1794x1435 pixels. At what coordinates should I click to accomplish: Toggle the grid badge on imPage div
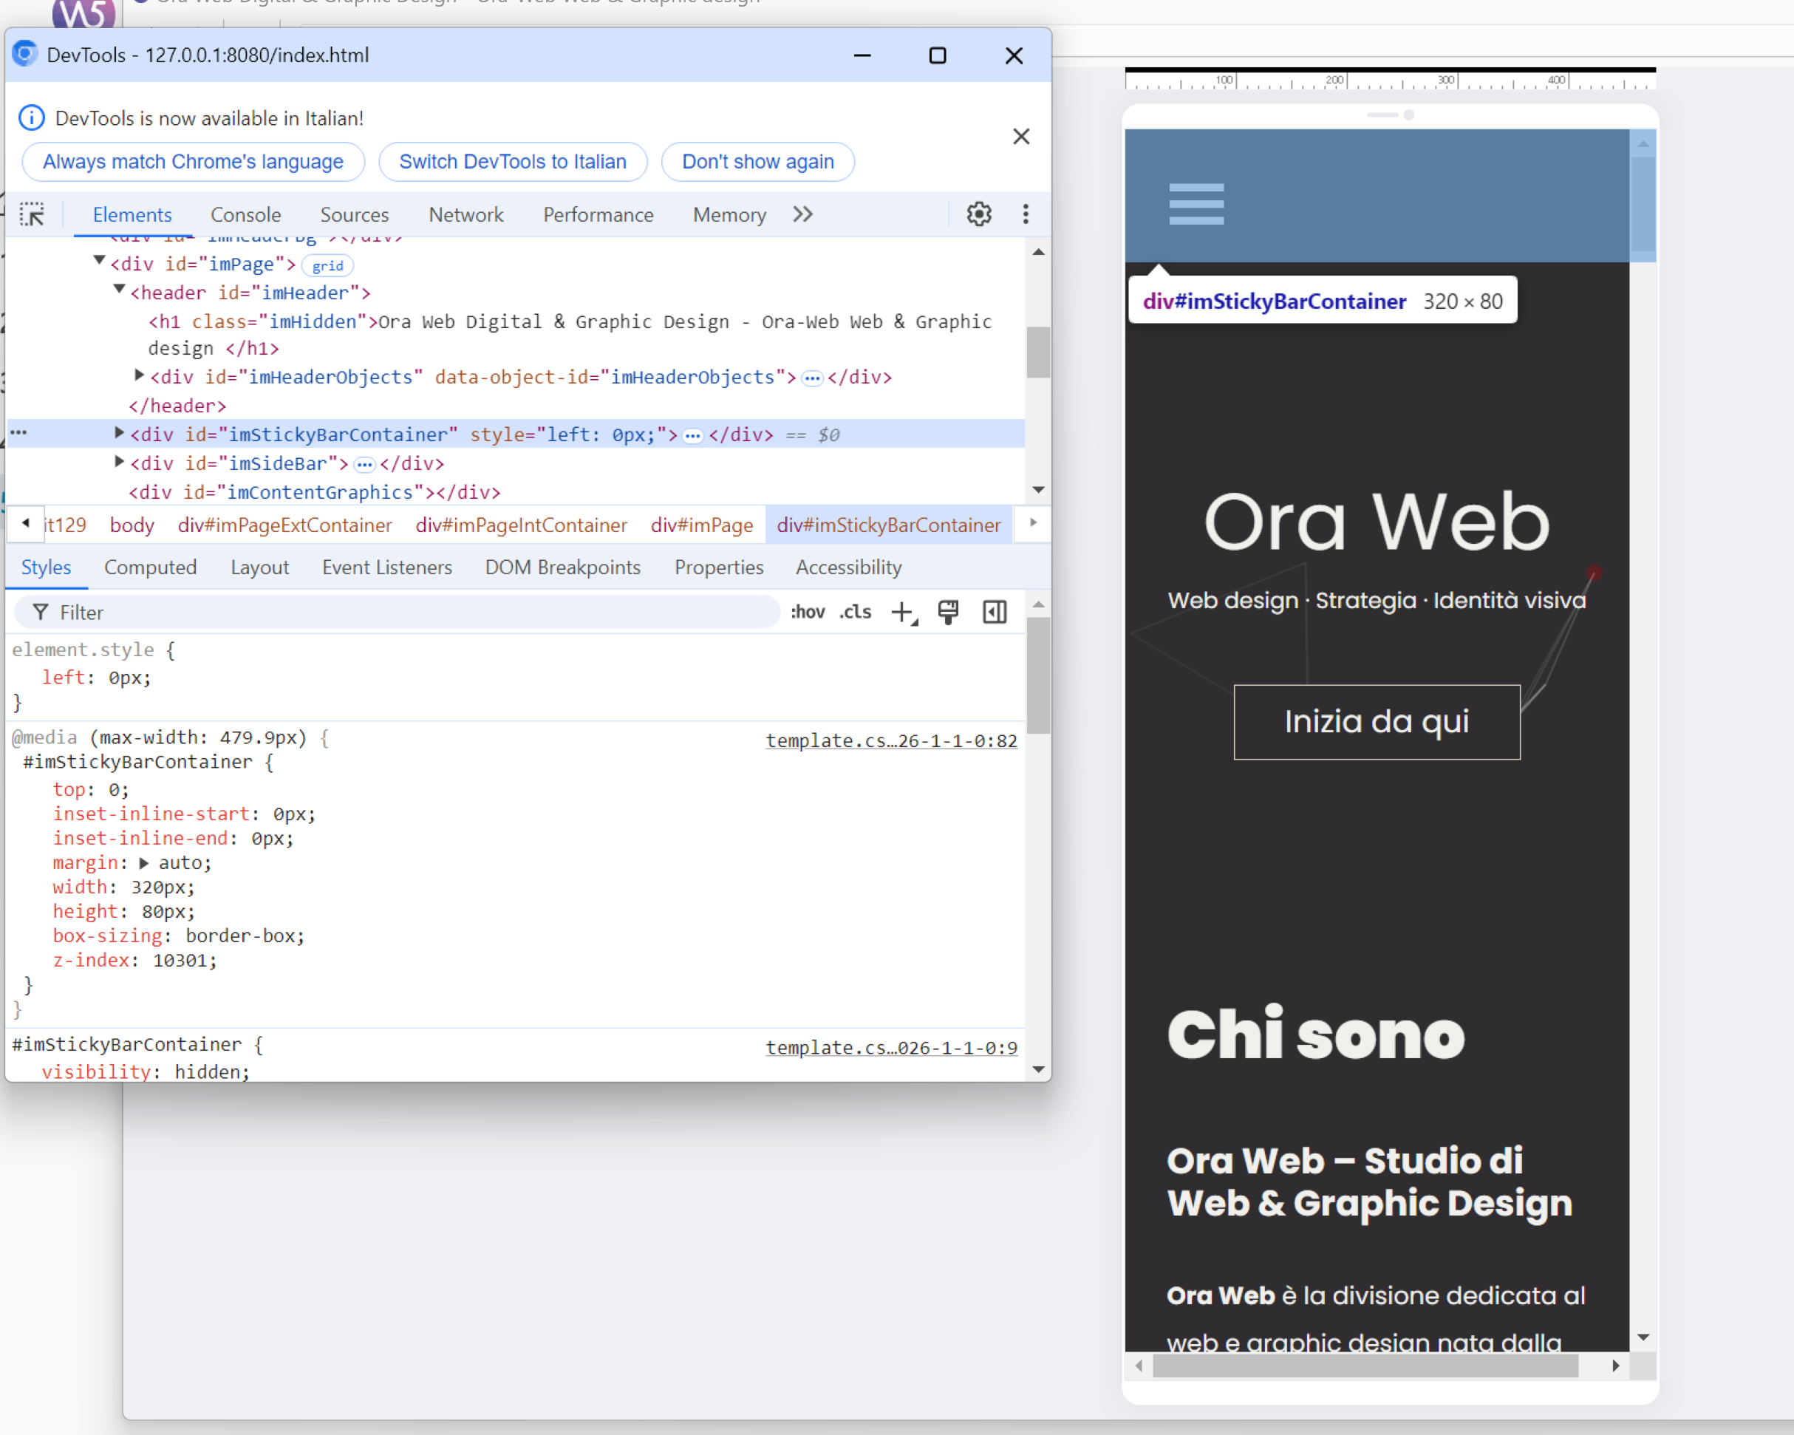(327, 265)
